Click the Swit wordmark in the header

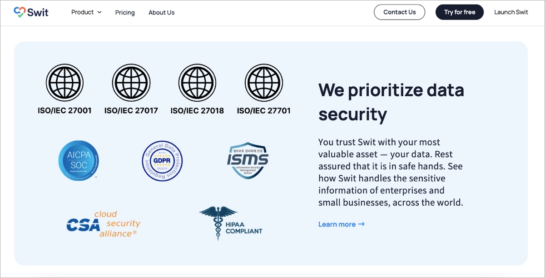pos(37,12)
